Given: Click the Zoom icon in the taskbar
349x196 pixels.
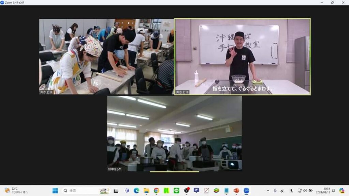Looking at the screenshot, I should pos(246,191).
